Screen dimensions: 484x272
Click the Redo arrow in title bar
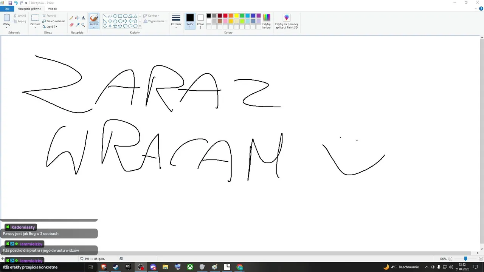point(21,3)
